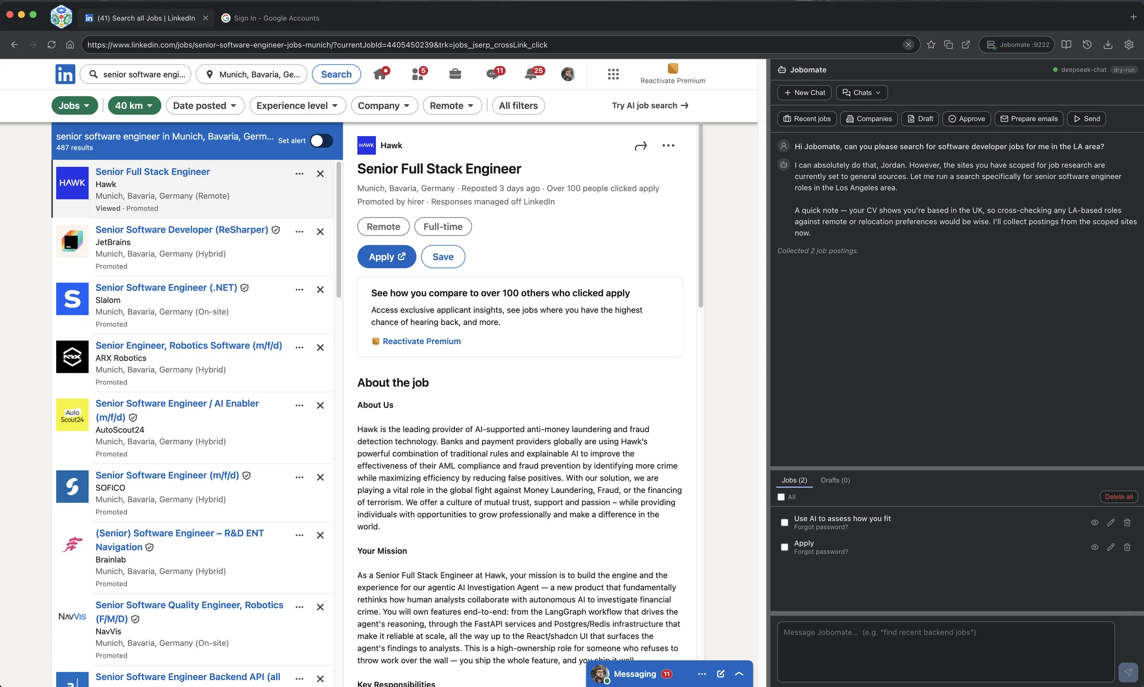This screenshot has width=1144, height=687.
Task: Check the 'Apply' job entry checkbox
Action: pyautogui.click(x=785, y=547)
